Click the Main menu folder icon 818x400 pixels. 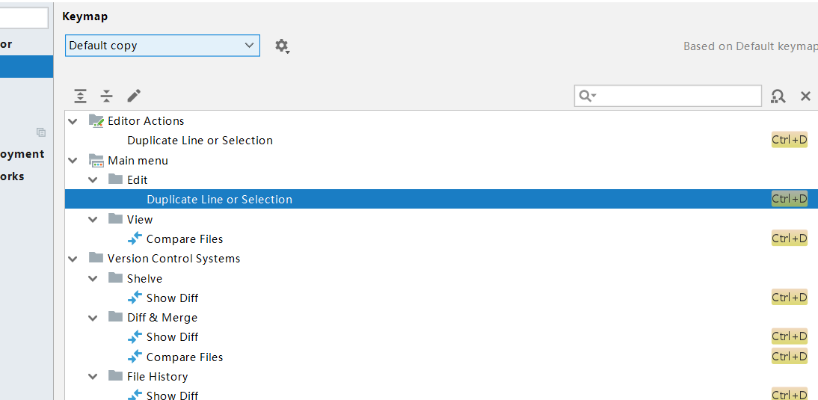click(96, 161)
